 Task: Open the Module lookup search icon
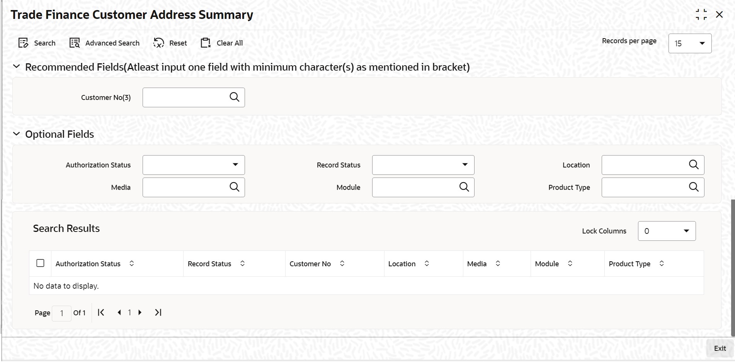pos(464,187)
